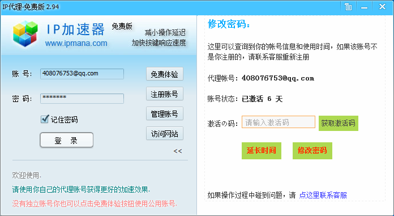This screenshot has height=216, width=394.
Task: Focus the 账号 account input field
Action: [82, 74]
